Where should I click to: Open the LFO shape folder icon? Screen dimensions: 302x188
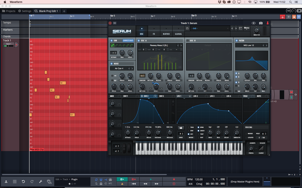(x=181, y=128)
